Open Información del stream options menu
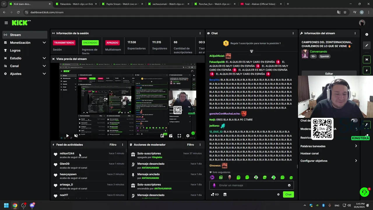This screenshot has height=210, width=373. (355, 33)
